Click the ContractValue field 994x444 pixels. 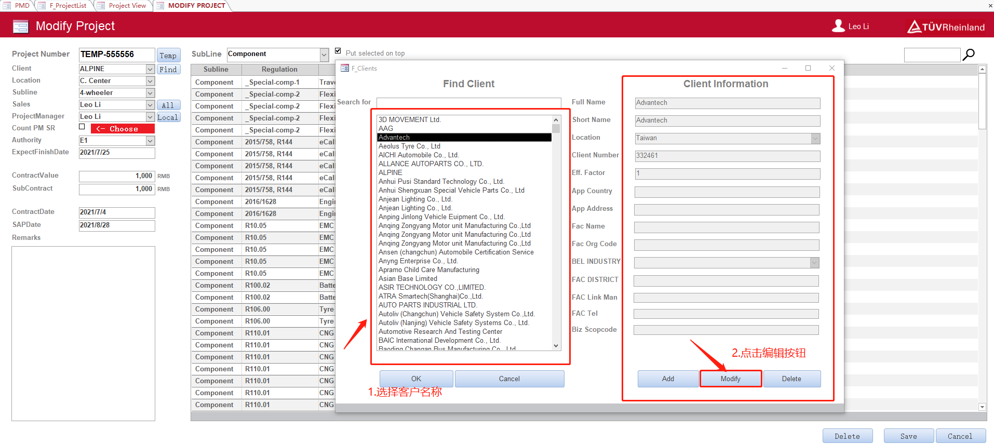[117, 176]
